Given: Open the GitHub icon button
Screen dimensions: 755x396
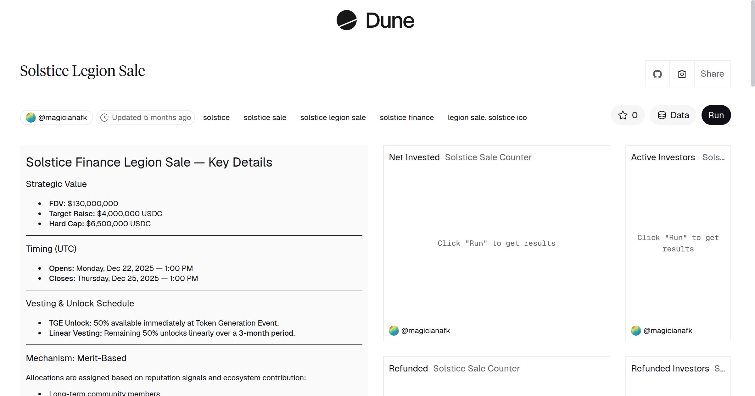Looking at the screenshot, I should click(x=657, y=74).
